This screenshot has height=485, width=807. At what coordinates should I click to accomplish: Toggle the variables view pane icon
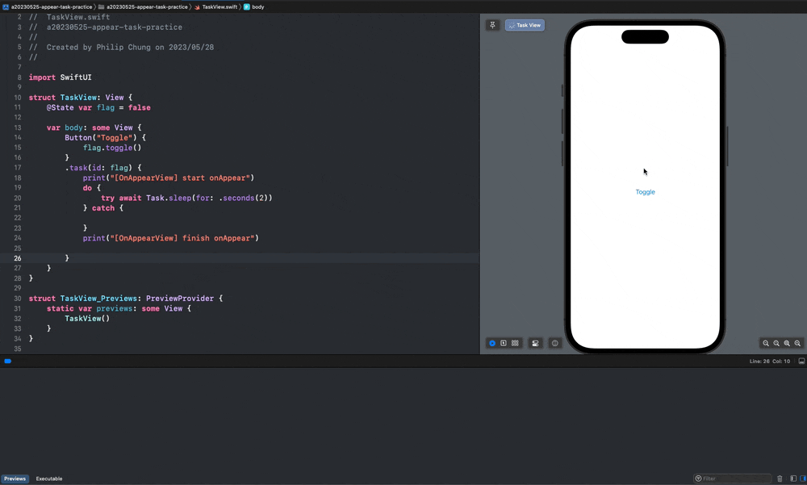coord(793,479)
